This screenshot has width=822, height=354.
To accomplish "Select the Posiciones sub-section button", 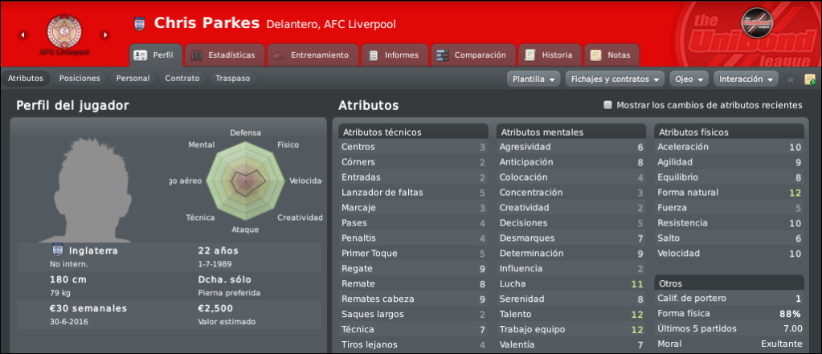I will pos(80,79).
